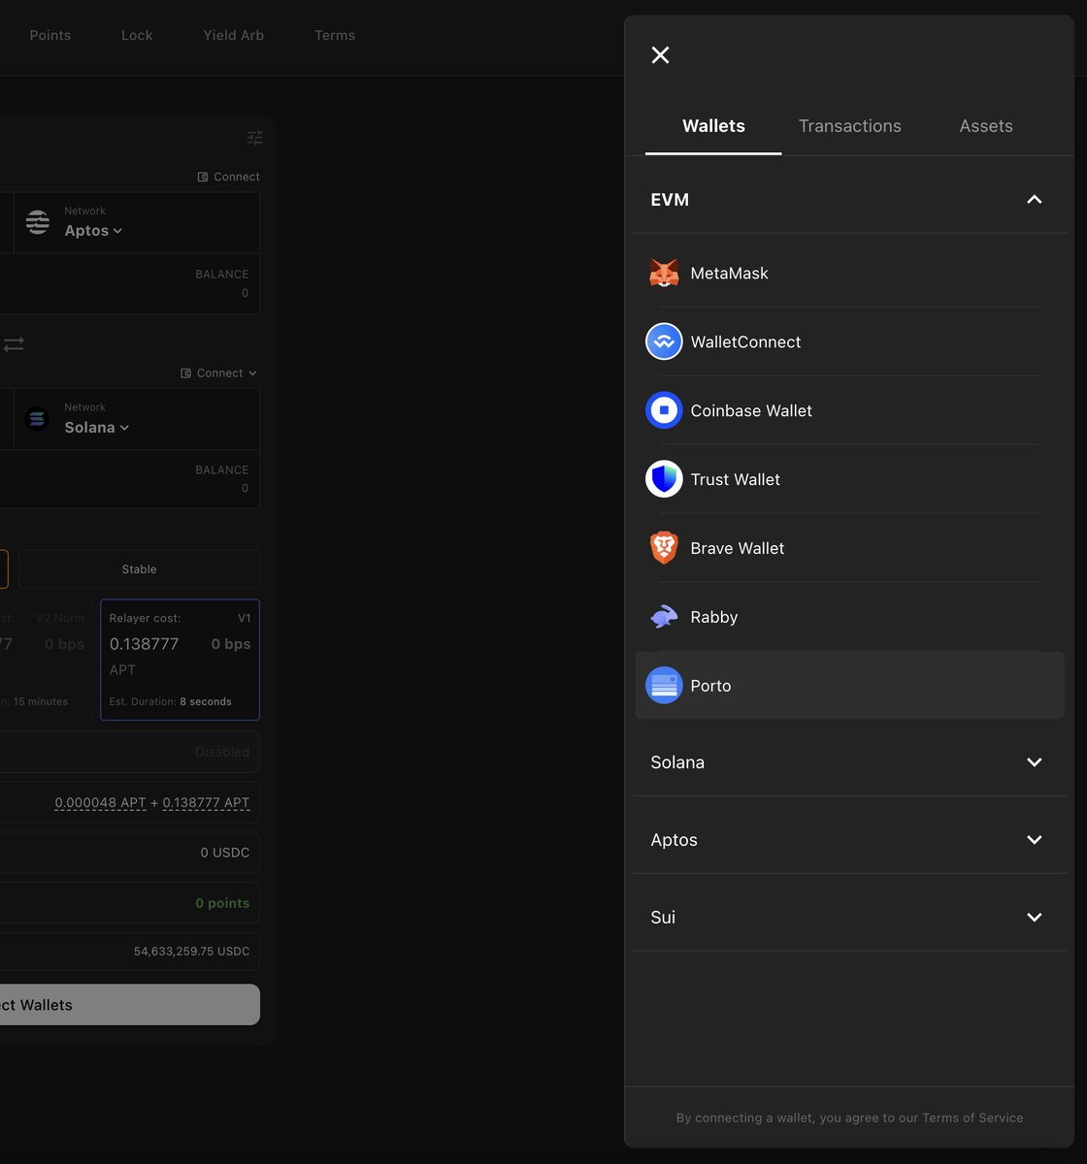Click the 54,633,259.75 USDC value

tap(191, 952)
